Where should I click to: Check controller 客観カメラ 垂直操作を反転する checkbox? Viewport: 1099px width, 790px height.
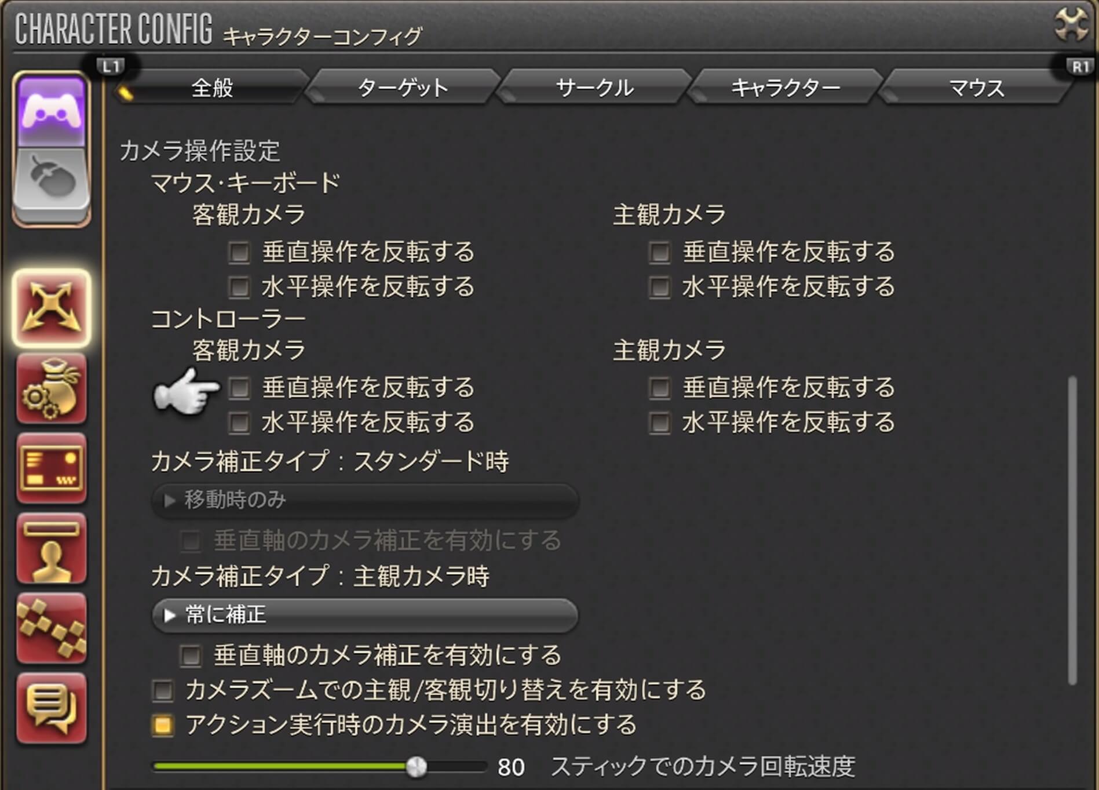click(x=239, y=388)
